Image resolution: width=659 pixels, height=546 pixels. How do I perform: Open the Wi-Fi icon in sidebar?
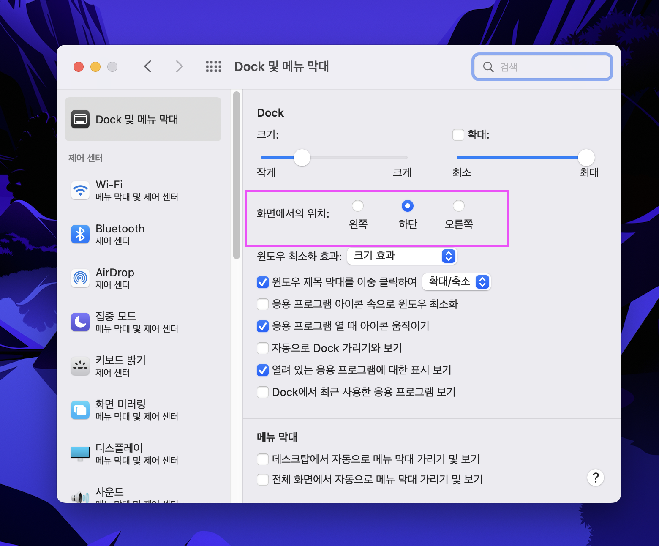80,190
